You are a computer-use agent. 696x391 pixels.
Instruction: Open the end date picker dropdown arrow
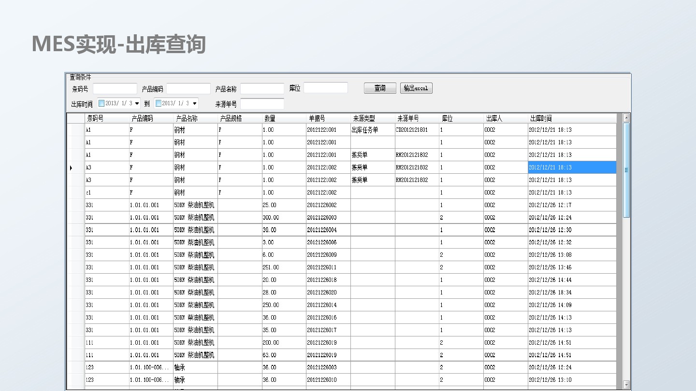tap(194, 103)
